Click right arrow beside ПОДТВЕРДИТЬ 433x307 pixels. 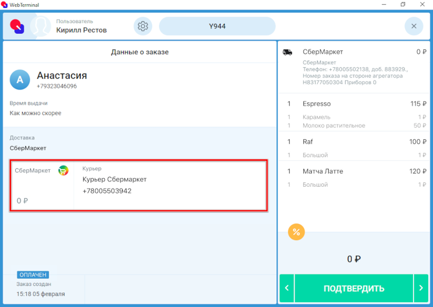click(x=421, y=288)
